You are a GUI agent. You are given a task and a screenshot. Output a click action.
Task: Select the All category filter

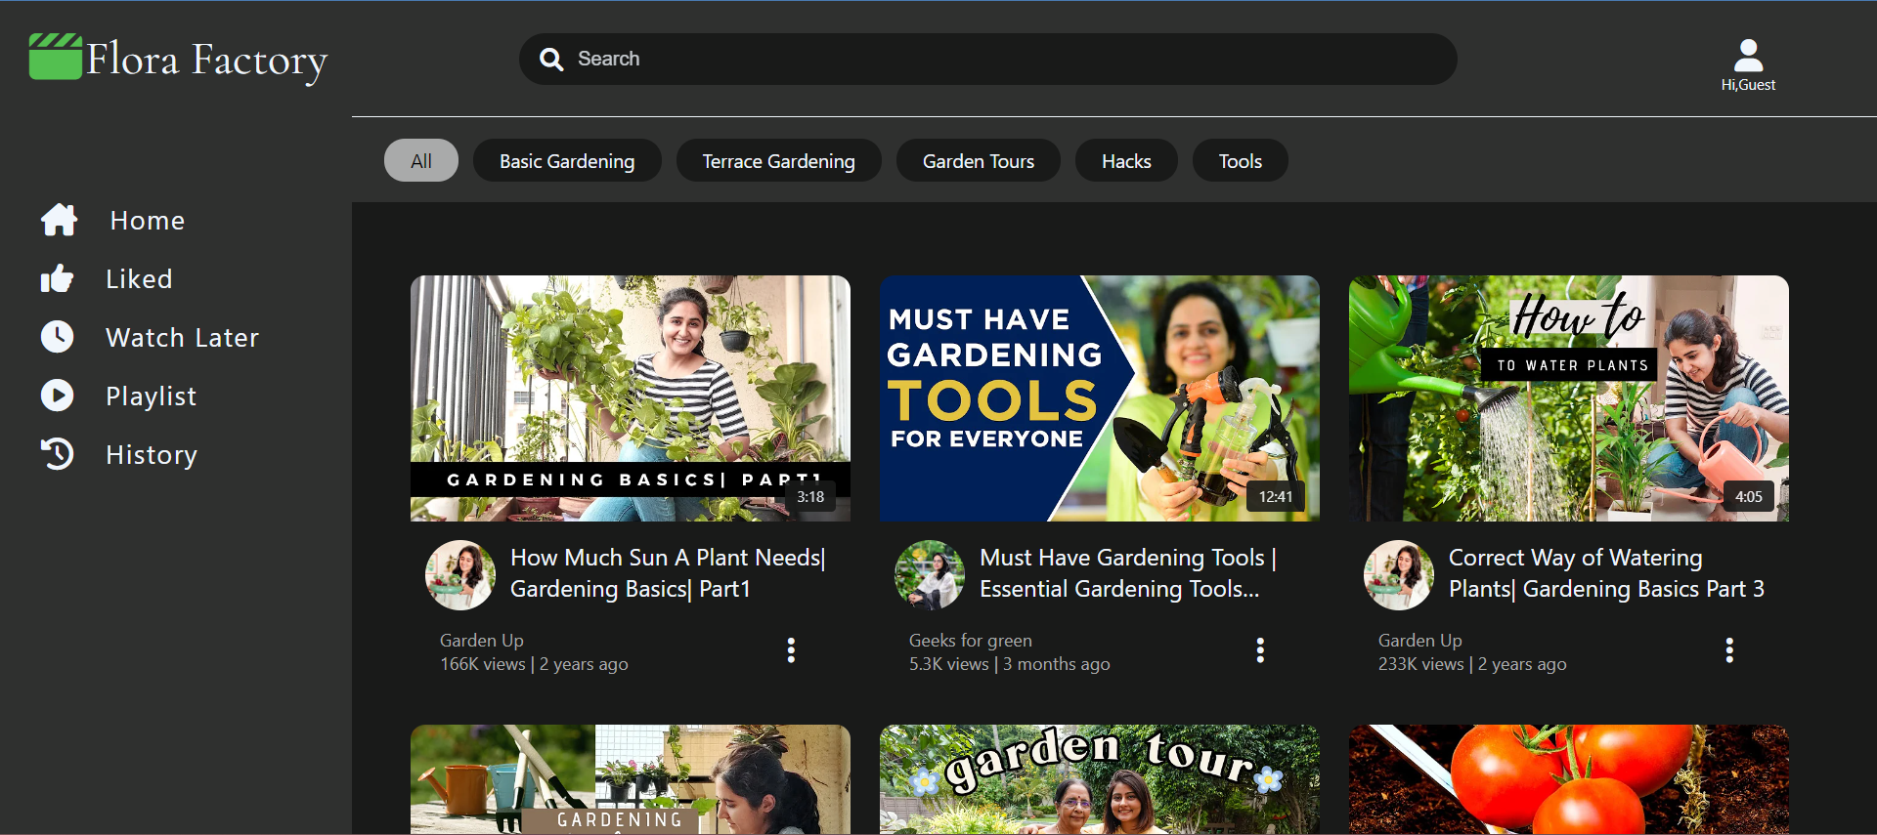coord(421,161)
